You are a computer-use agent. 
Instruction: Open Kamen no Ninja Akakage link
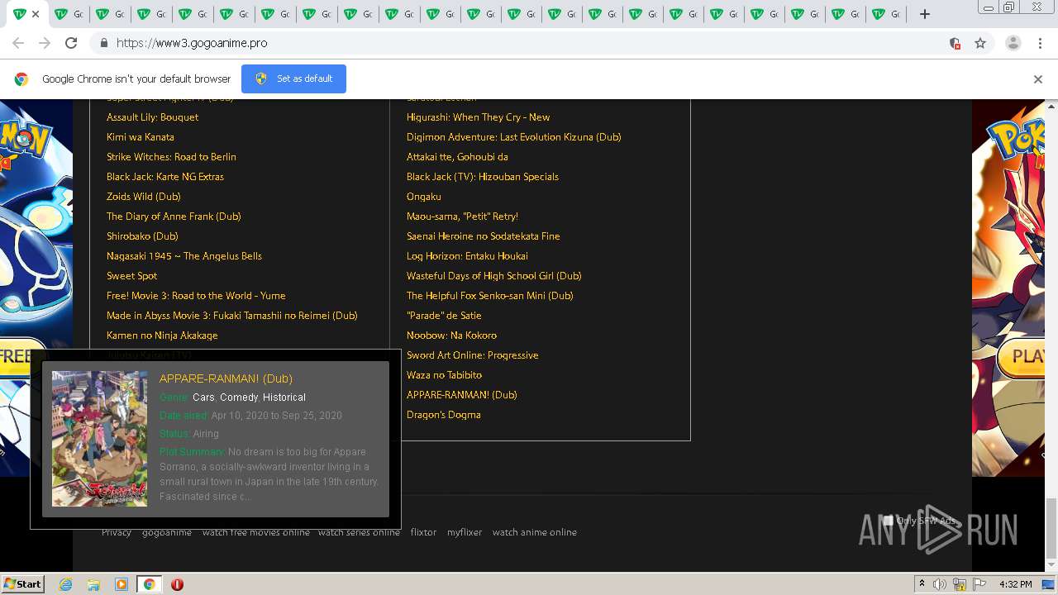pyautogui.click(x=162, y=336)
